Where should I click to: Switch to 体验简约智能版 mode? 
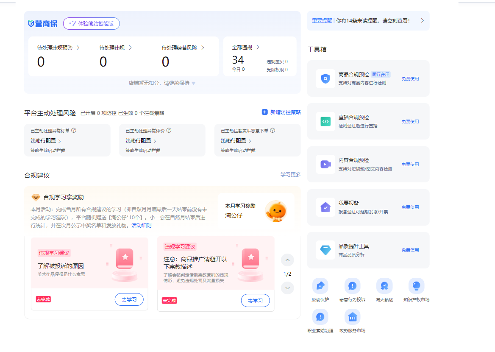pos(92,24)
